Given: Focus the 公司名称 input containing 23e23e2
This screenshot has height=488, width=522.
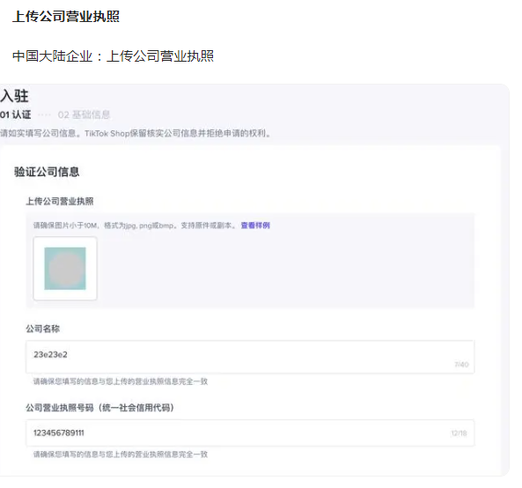Looking at the screenshot, I should [250, 357].
